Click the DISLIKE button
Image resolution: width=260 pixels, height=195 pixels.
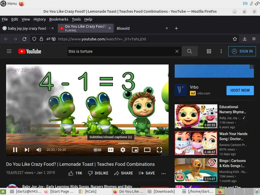[98, 173]
